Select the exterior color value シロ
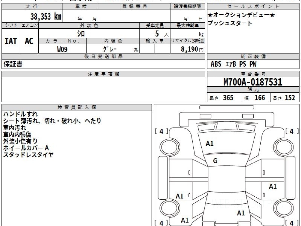 pyautogui.click(x=81, y=33)
